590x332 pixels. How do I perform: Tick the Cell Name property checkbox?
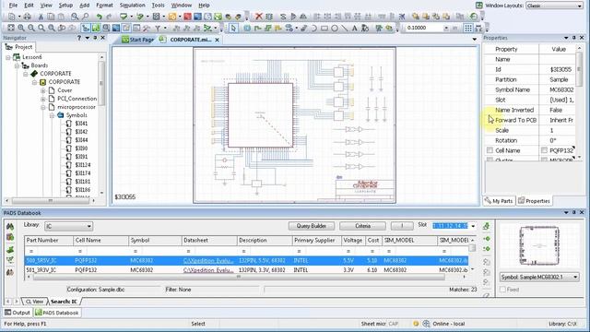point(490,150)
